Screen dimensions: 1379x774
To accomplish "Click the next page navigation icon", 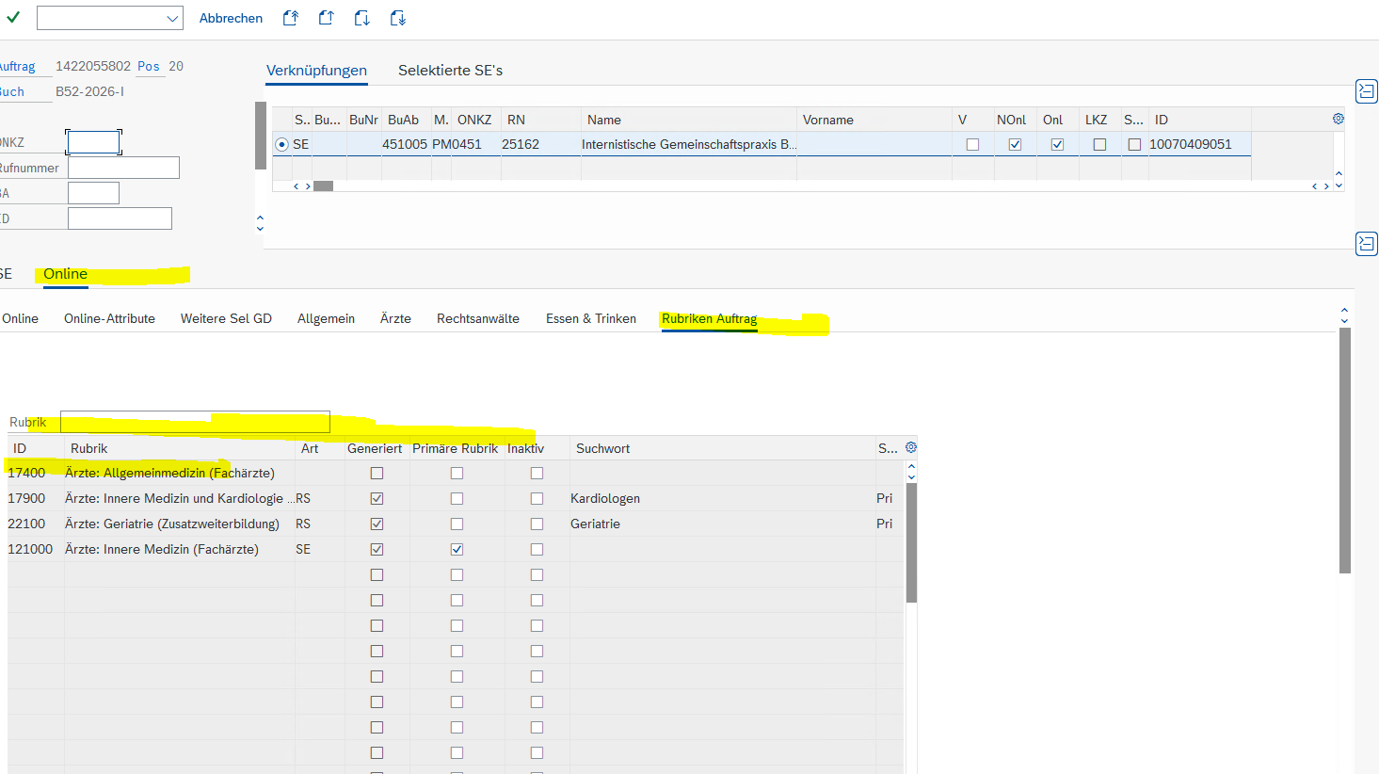I will (x=361, y=18).
